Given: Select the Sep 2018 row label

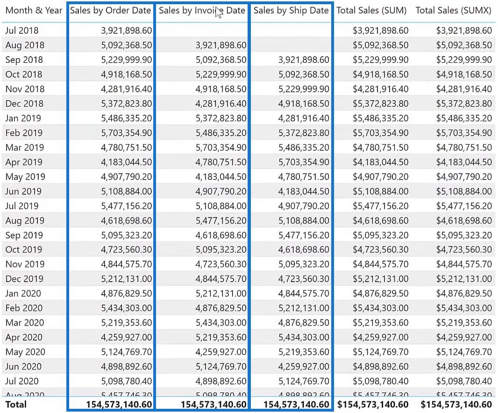Looking at the screenshot, I should 24,60.
